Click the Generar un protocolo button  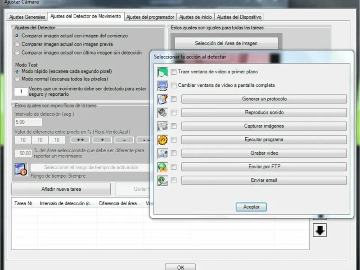tap(264, 99)
